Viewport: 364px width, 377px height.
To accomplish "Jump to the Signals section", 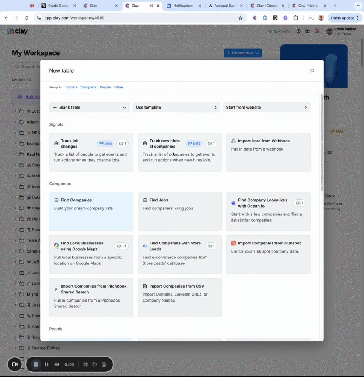I will point(71,87).
